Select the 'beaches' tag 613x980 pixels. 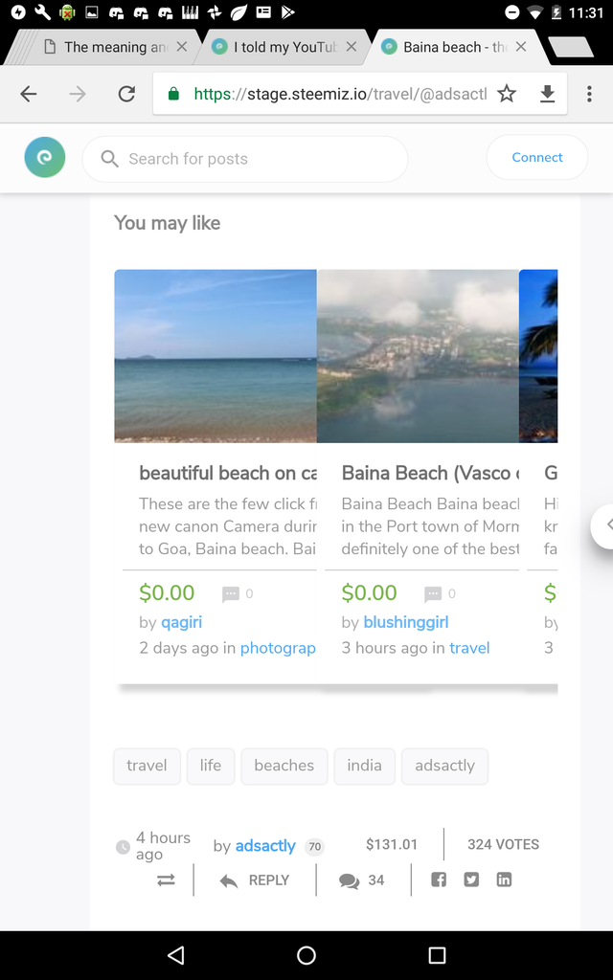[x=284, y=766]
